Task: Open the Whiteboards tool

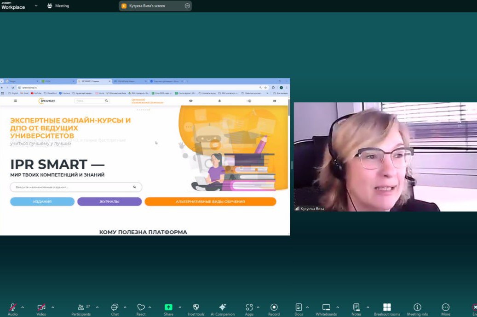Action: tap(326, 307)
